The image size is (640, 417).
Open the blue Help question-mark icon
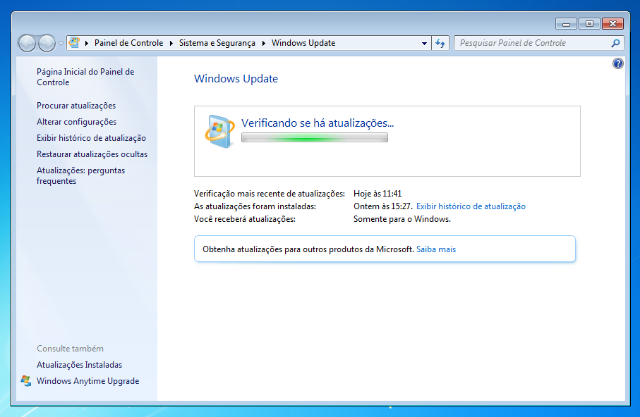click(x=617, y=63)
